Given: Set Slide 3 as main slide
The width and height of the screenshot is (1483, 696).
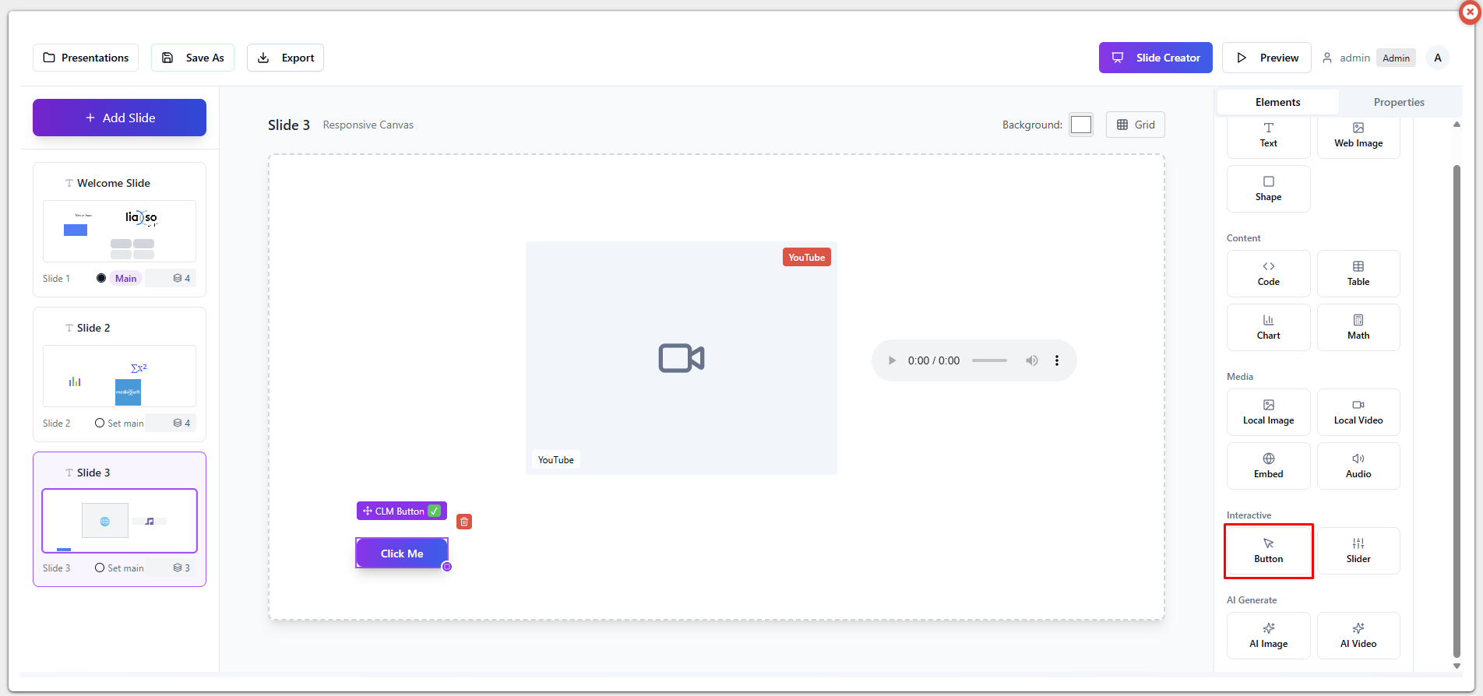Looking at the screenshot, I should 119,568.
